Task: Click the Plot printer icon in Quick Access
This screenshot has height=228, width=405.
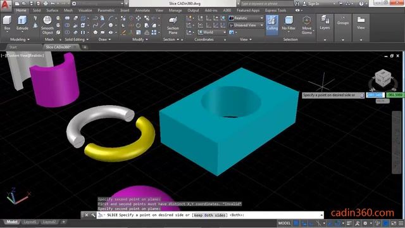Action: coord(46,4)
